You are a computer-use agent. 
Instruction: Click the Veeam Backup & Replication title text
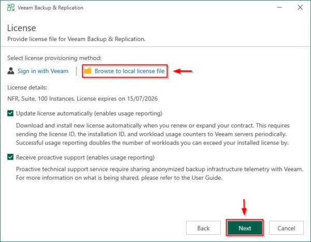tap(50, 8)
